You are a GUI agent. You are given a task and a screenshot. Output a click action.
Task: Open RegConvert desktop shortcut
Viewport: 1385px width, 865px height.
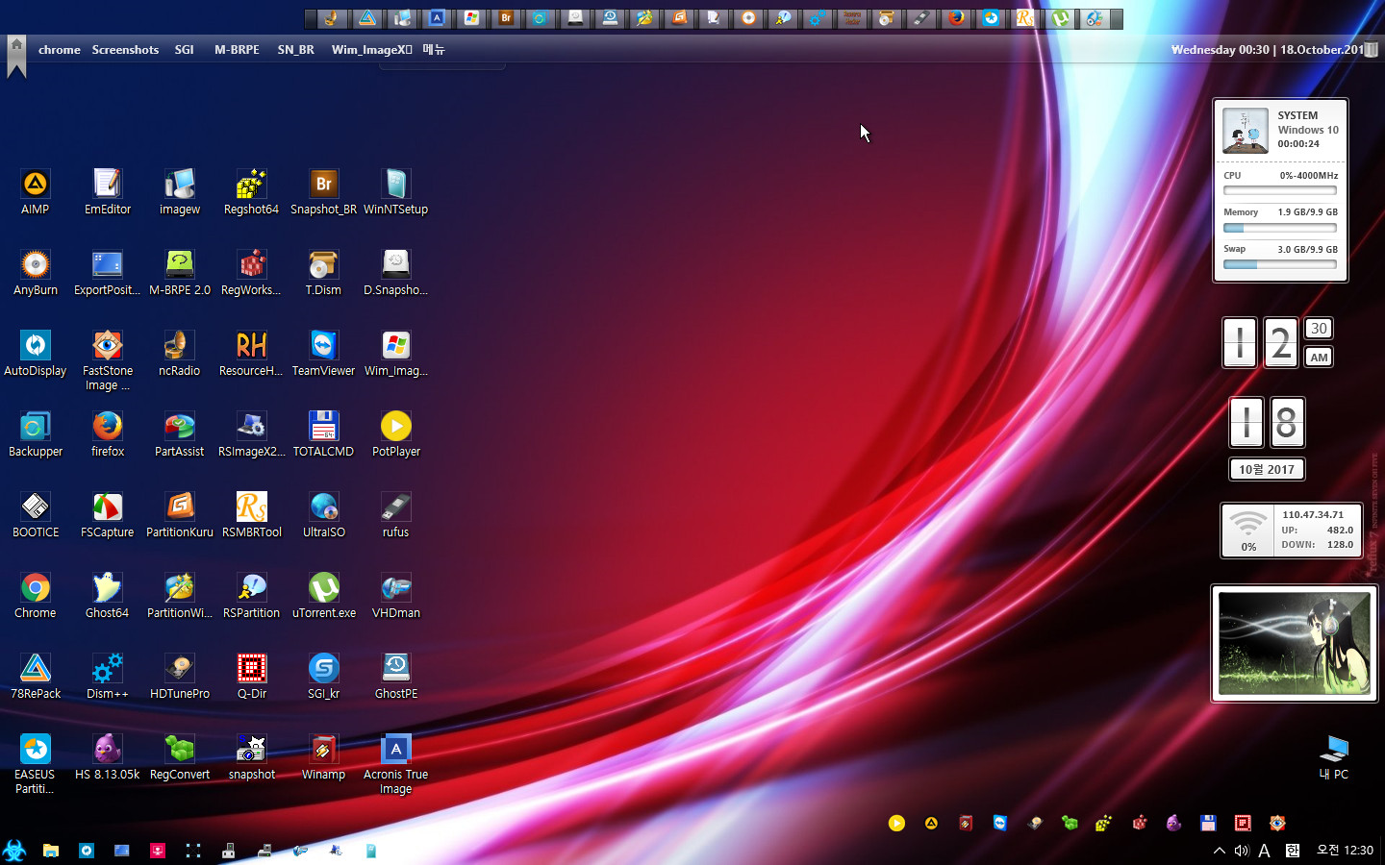(180, 757)
